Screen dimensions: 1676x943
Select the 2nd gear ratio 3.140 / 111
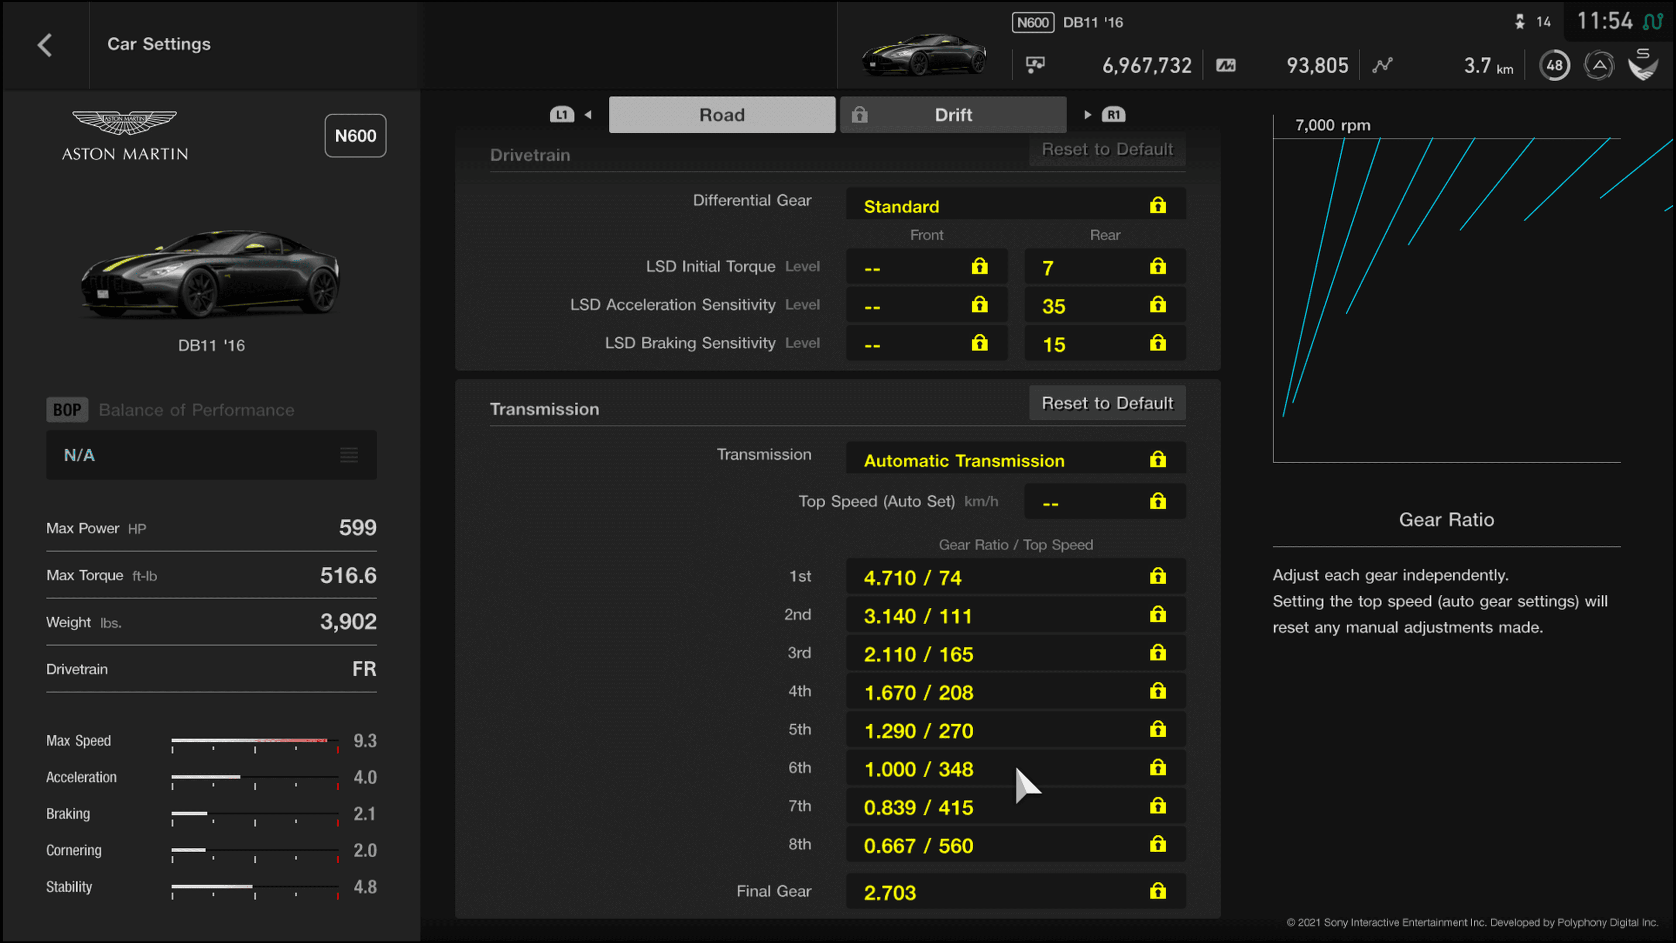(x=1016, y=615)
